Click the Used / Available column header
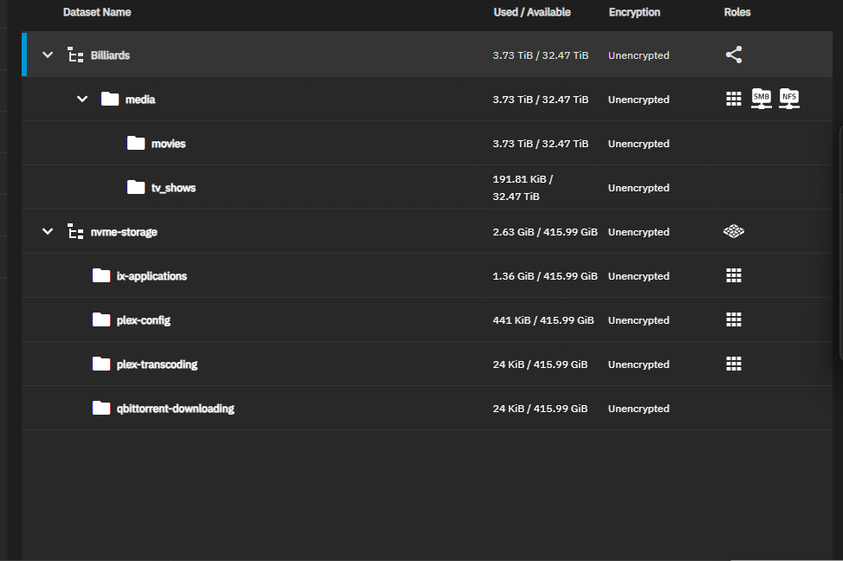Screen dimensions: 843x561 pos(532,12)
